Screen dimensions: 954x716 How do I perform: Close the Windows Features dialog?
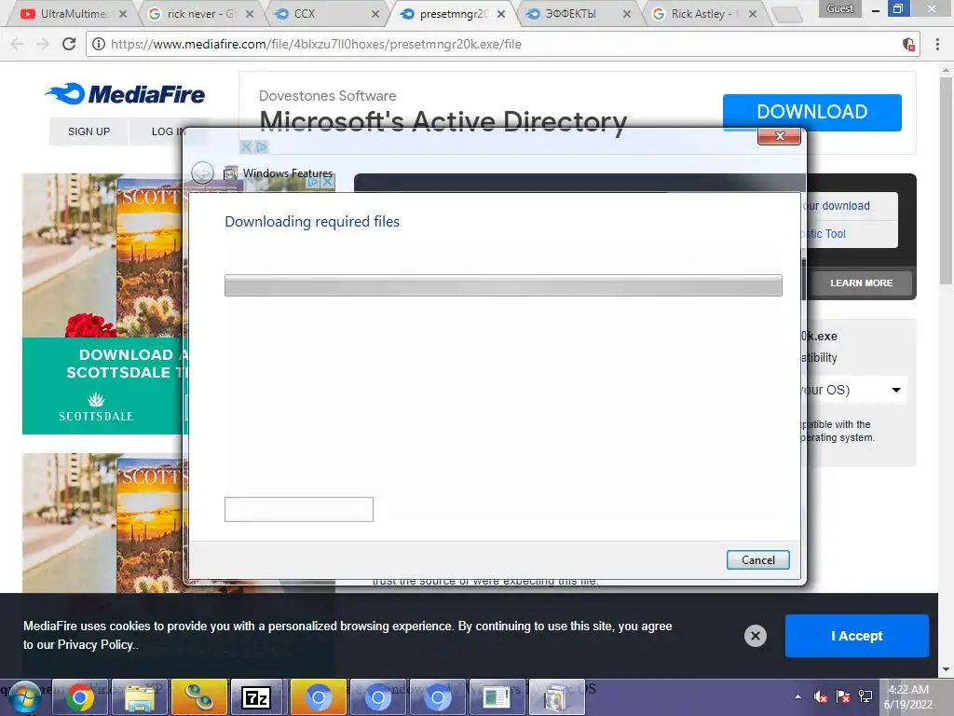click(x=780, y=136)
